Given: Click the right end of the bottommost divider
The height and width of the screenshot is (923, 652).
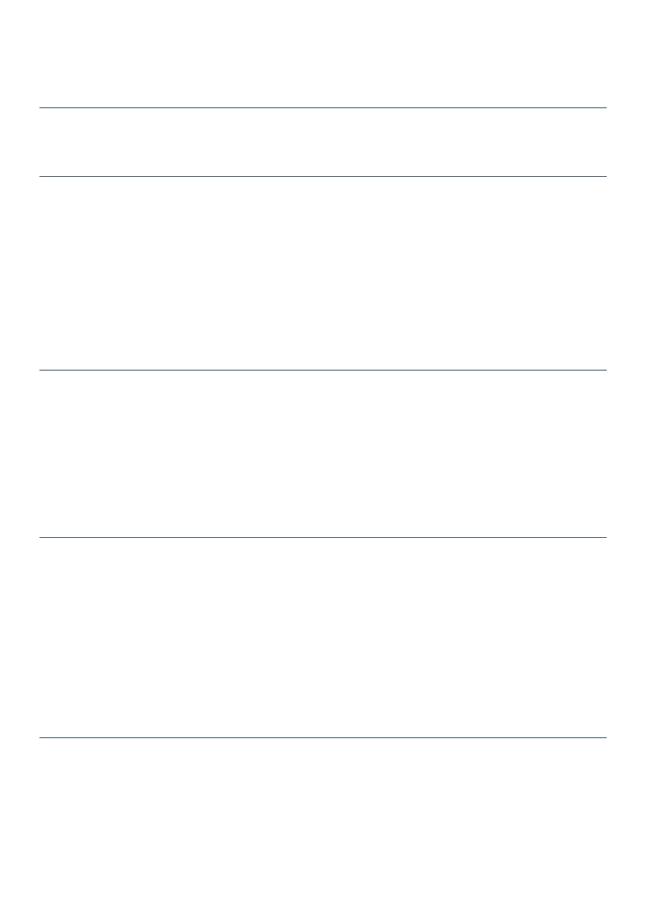Looking at the screenshot, I should pos(605,737).
